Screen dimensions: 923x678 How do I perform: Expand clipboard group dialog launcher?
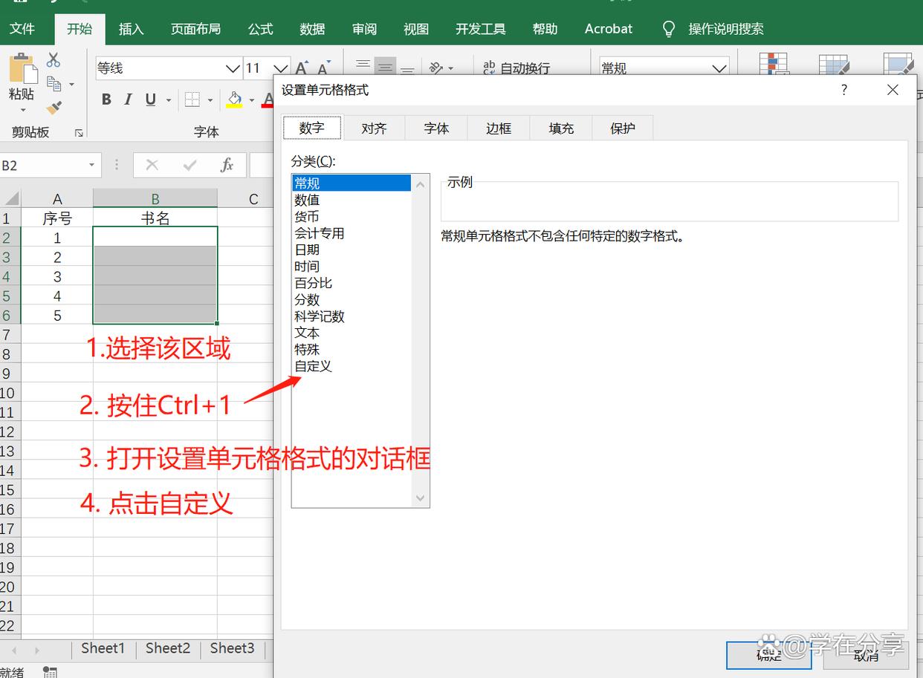(79, 132)
